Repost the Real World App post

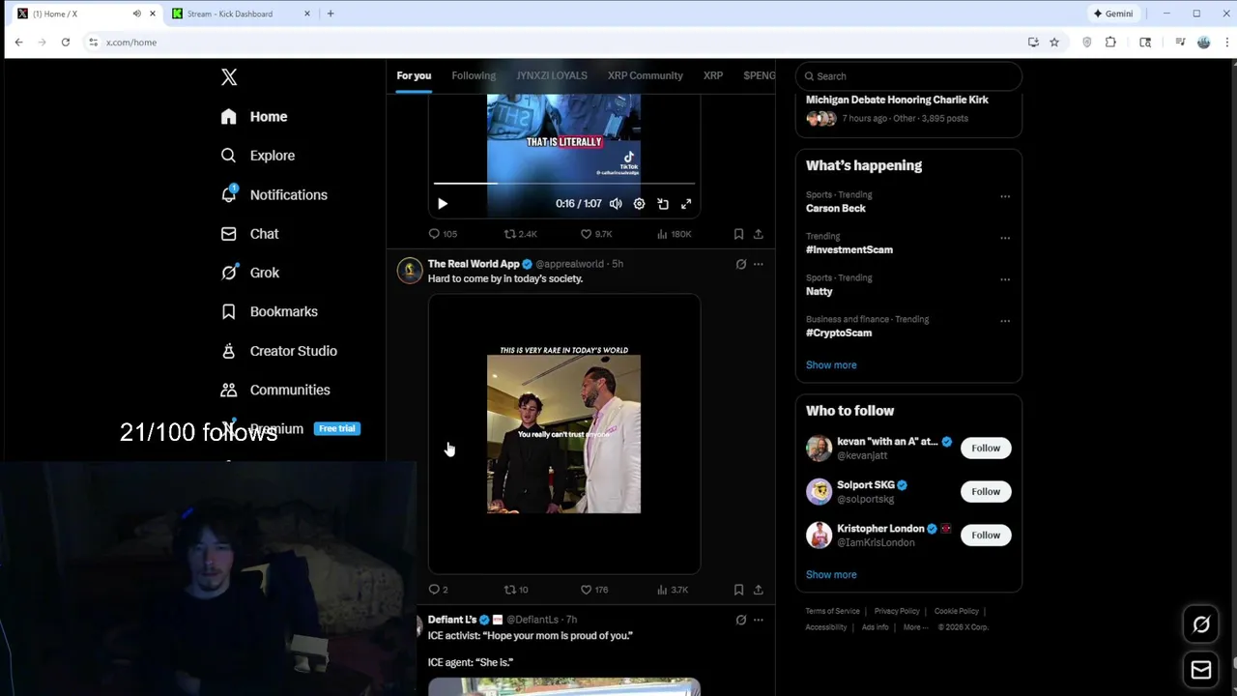click(x=516, y=590)
